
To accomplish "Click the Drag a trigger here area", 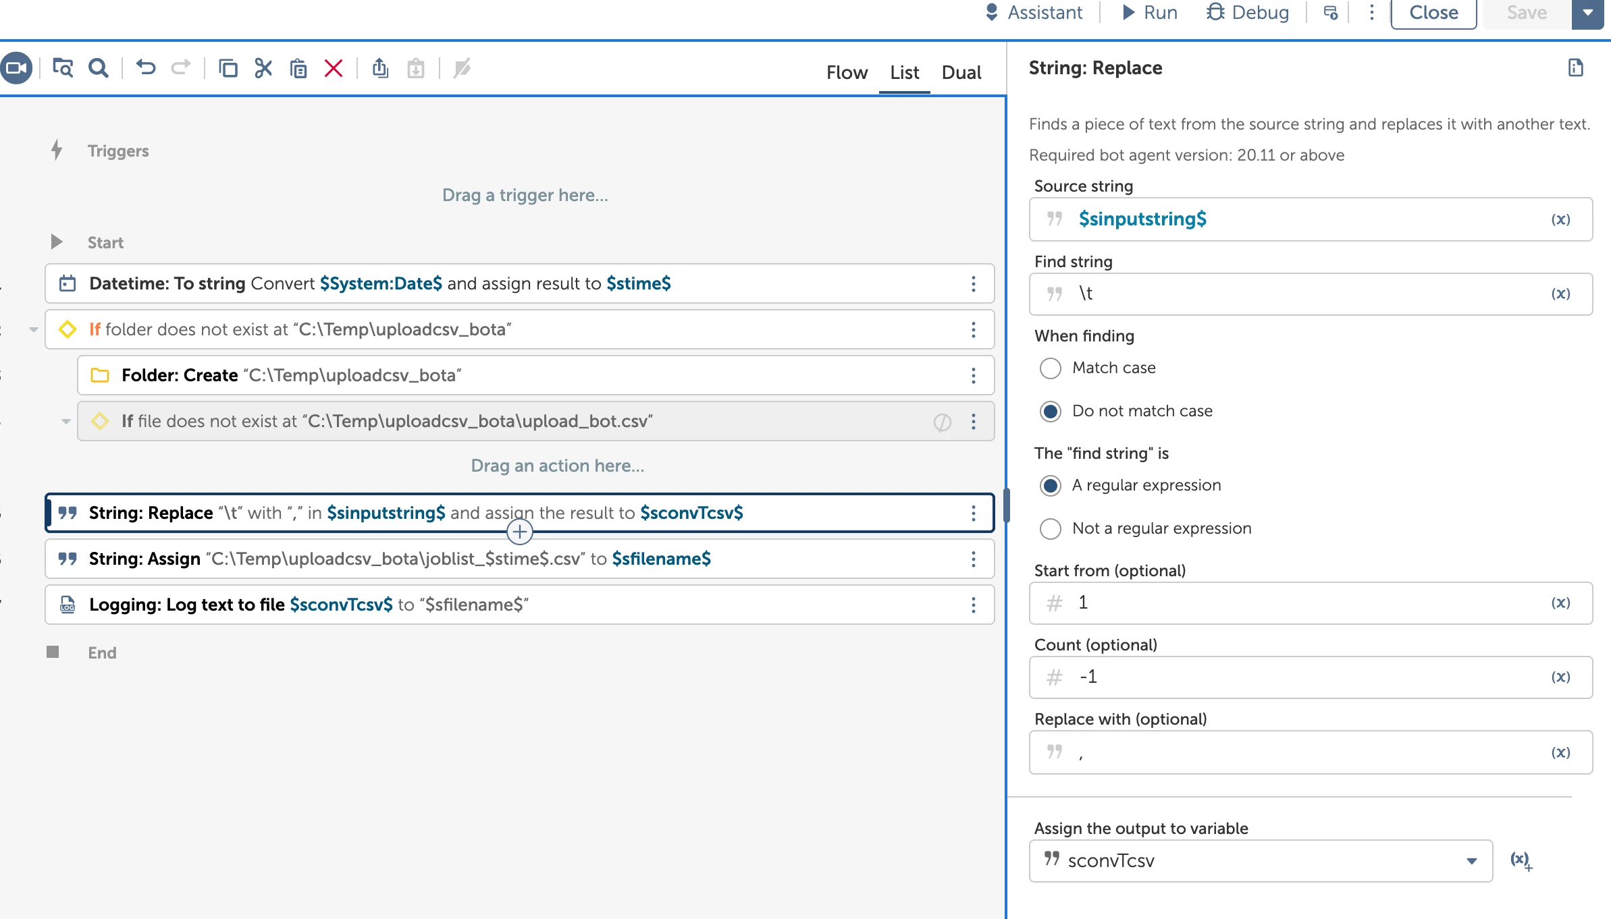I will [525, 196].
